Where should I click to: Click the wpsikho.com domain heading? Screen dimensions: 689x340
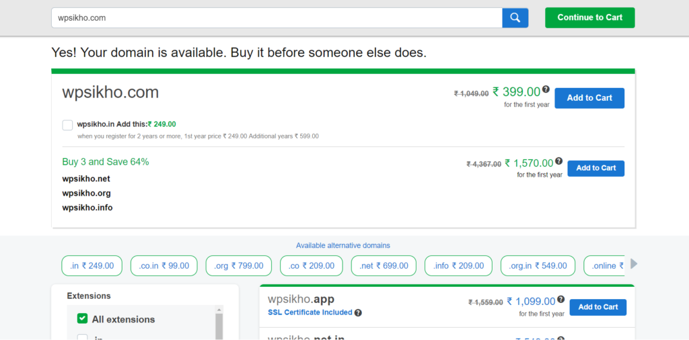click(110, 93)
